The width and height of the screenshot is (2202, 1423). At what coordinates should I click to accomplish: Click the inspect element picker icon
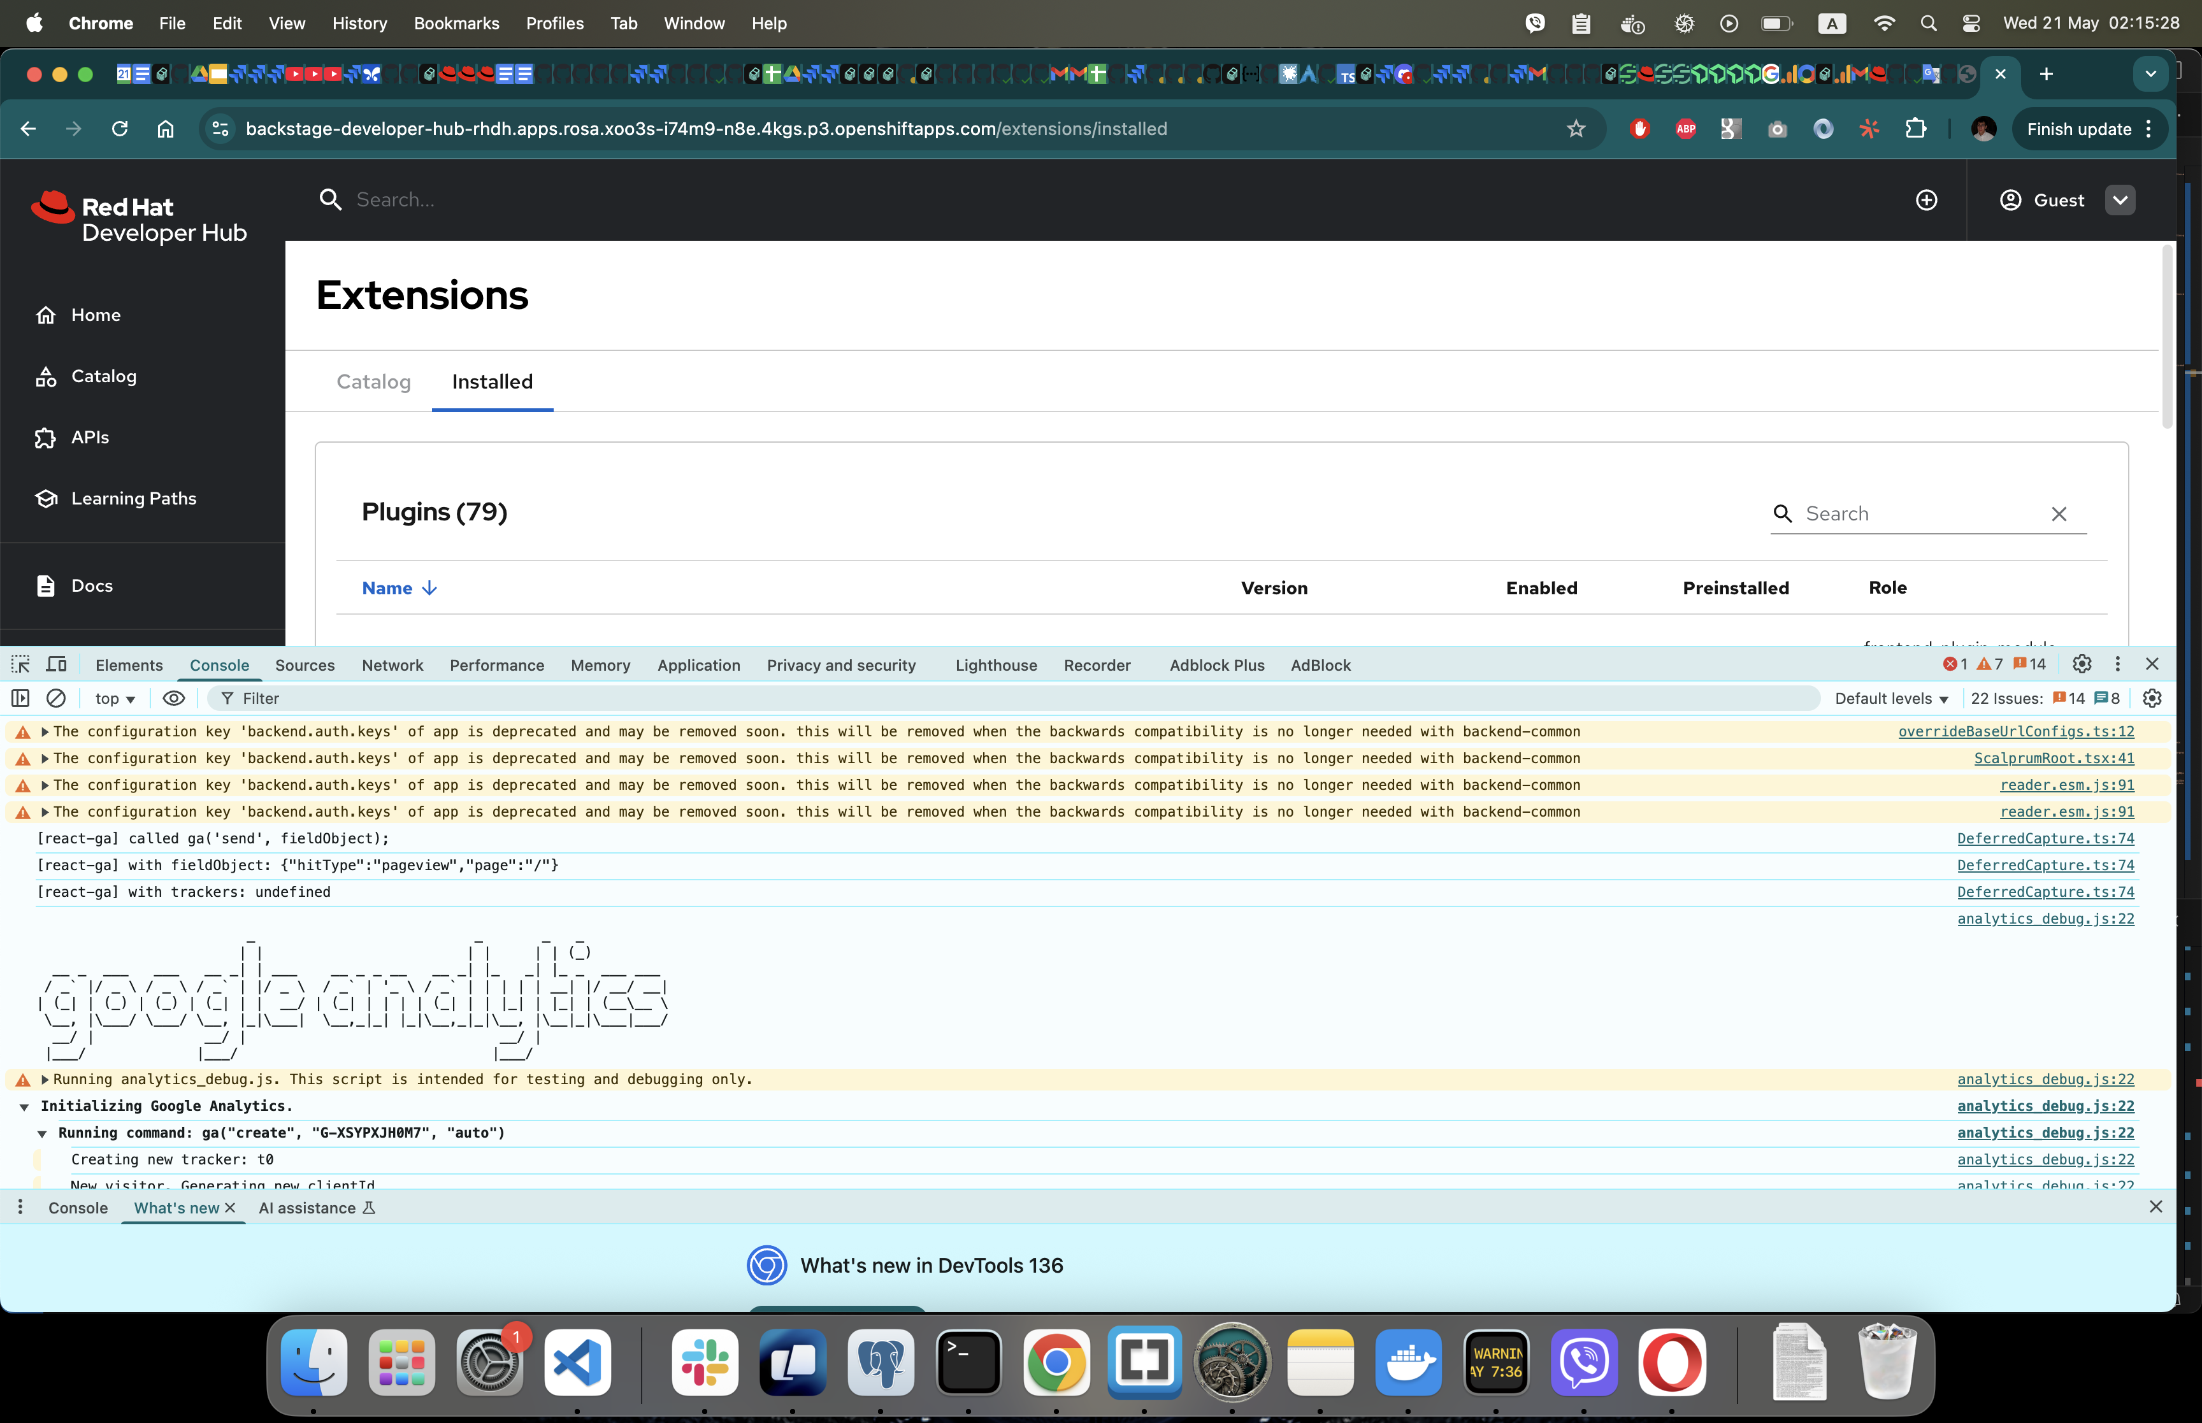click(20, 664)
